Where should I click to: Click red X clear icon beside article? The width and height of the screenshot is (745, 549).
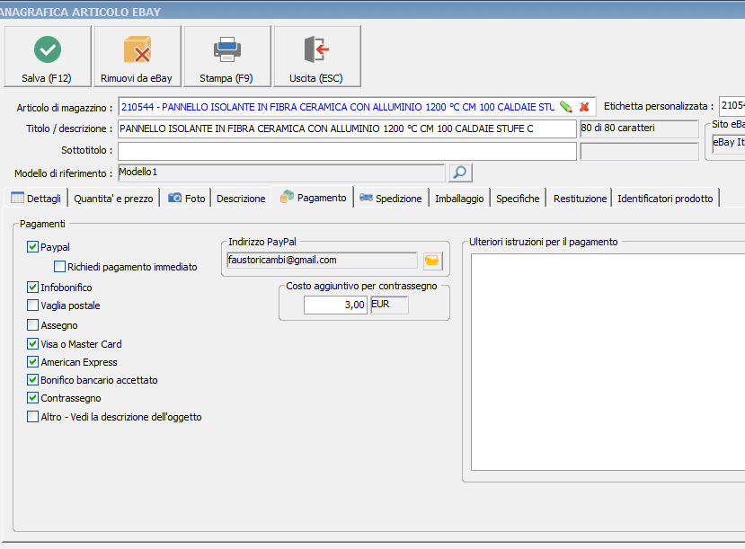tap(584, 107)
